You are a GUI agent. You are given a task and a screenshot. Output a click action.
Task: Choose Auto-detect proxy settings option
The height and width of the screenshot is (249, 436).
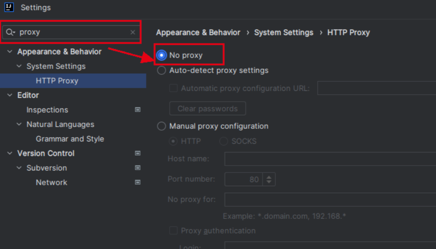(x=161, y=70)
